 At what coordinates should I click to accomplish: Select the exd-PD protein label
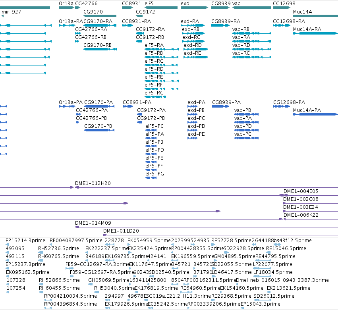(196, 126)
